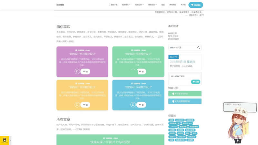Click the 2015年11月1日 星期日 date text
258x145 pixels.
click(182, 62)
